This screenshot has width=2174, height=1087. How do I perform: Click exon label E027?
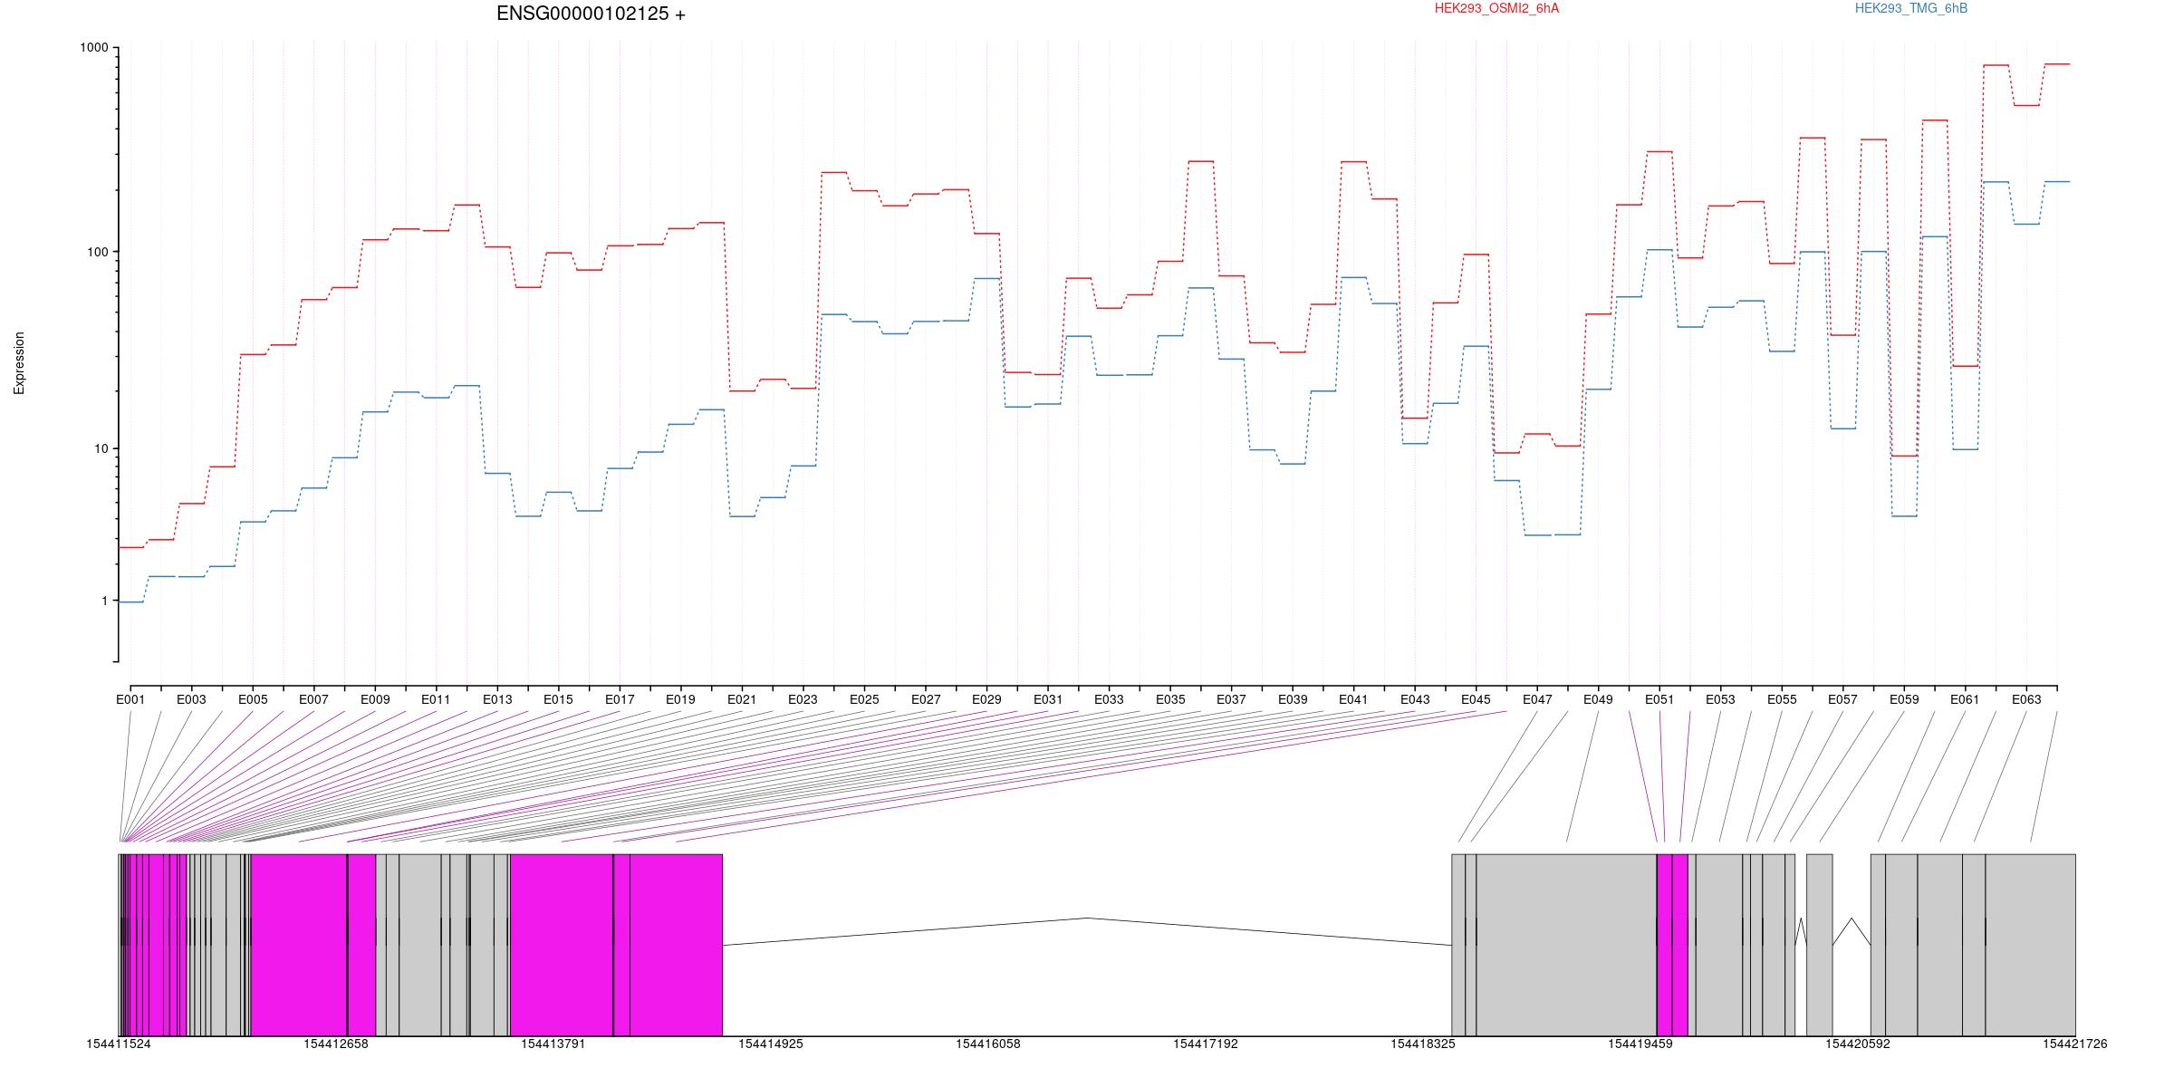[x=926, y=699]
